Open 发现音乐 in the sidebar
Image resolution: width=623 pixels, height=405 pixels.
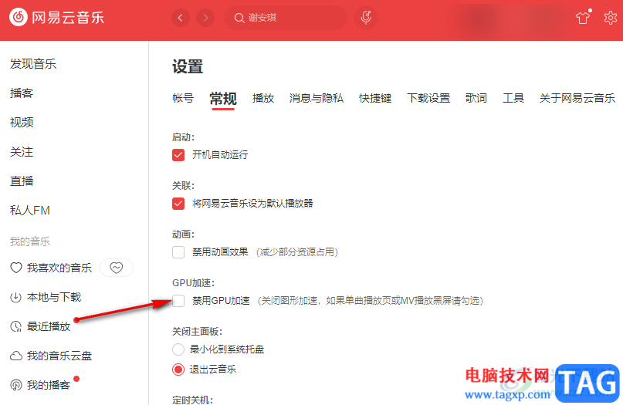click(33, 64)
